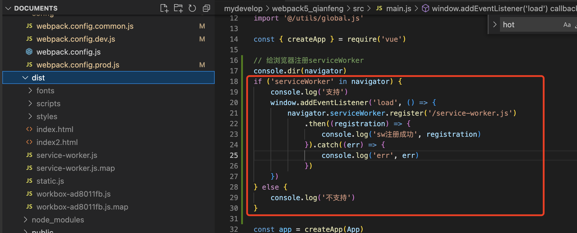The image size is (577, 233).
Task: Open webpack.config.prod.js
Action: [78, 65]
